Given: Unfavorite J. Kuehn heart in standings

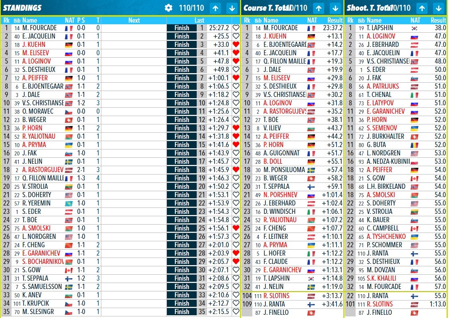Looking at the screenshot, I should click(236, 45).
